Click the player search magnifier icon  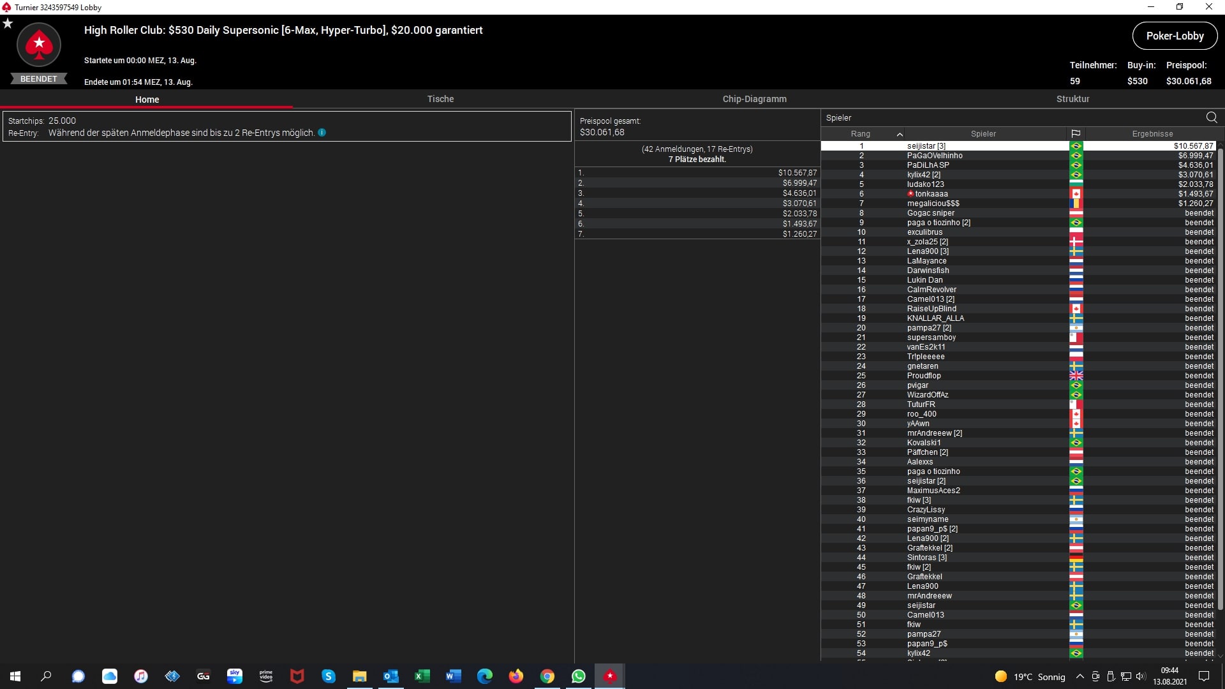[x=1212, y=117]
